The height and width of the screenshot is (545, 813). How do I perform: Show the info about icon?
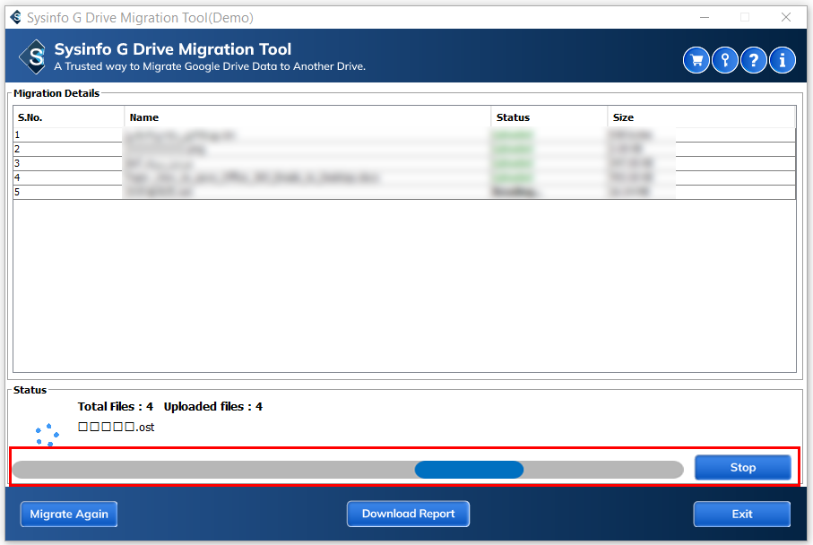pyautogui.click(x=783, y=61)
